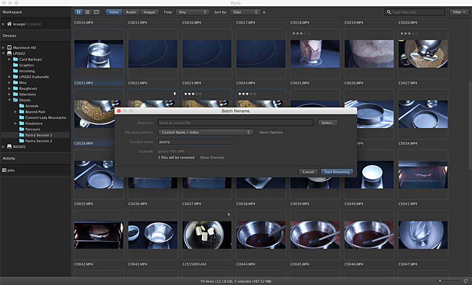Open the Animals folder
This screenshot has width=472, height=285.
[x=29, y=106]
